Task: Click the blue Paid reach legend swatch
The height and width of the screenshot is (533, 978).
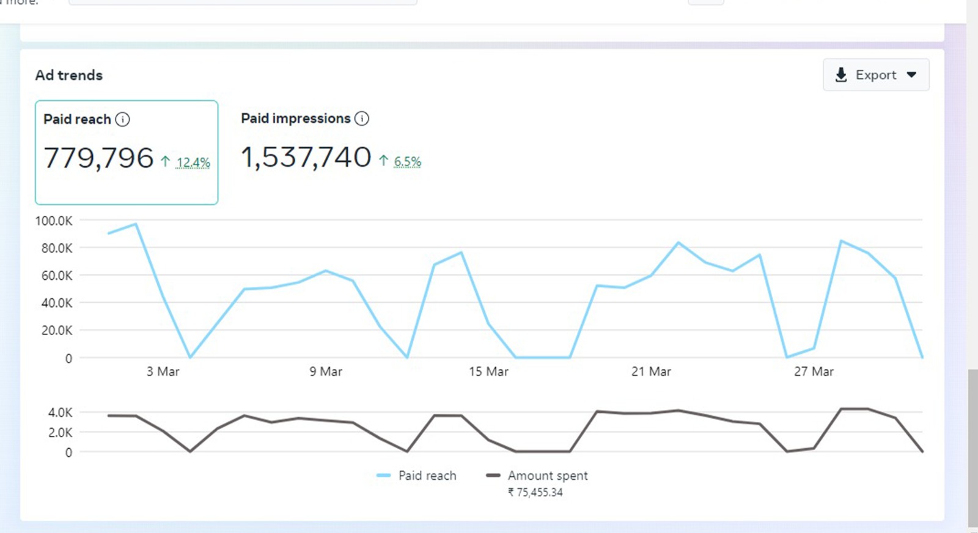Action: pyautogui.click(x=383, y=476)
